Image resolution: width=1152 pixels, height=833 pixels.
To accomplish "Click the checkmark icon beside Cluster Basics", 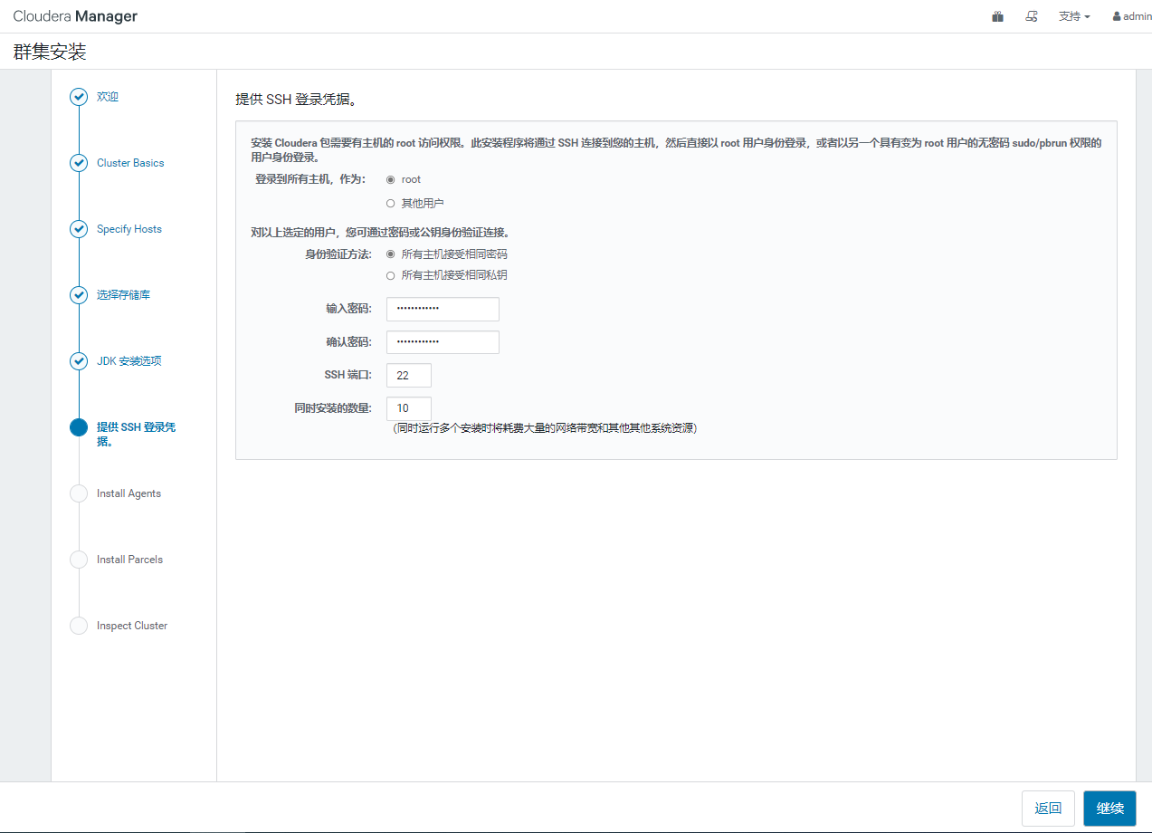I will pos(78,163).
